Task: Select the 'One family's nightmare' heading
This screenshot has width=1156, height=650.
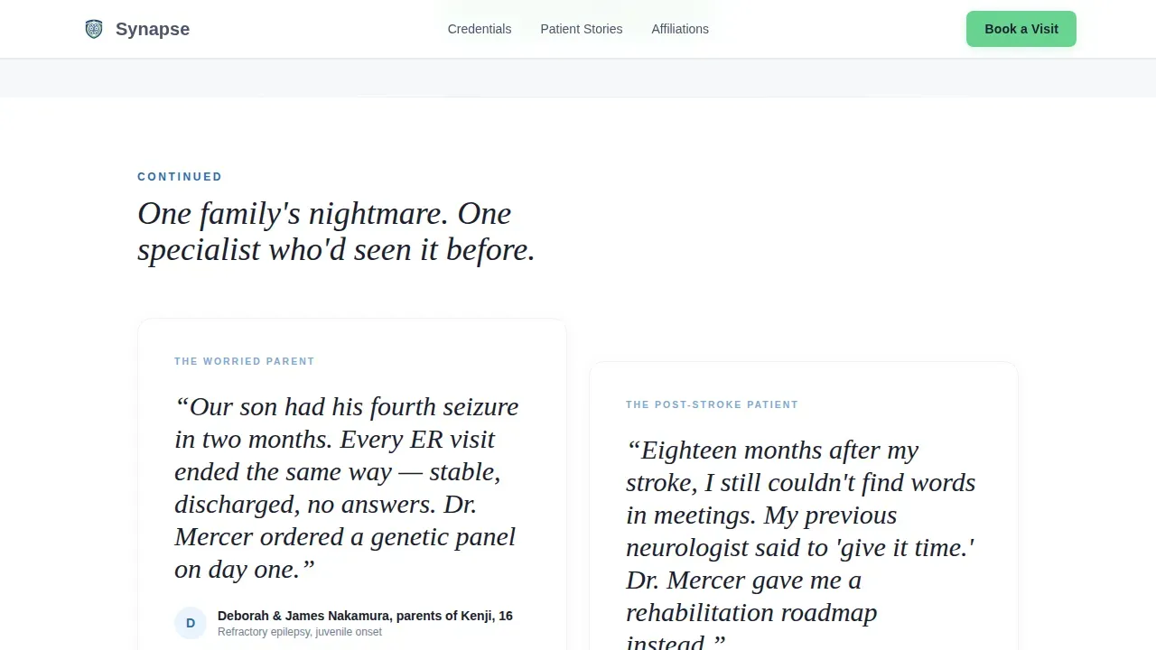Action: click(x=336, y=231)
